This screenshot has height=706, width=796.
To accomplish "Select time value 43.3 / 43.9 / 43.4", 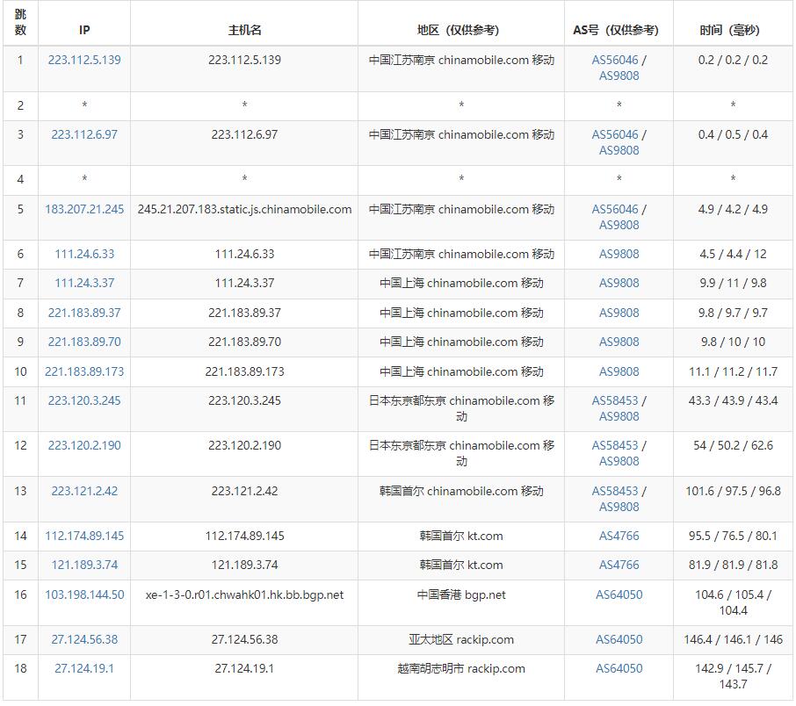I will pyautogui.click(x=733, y=400).
